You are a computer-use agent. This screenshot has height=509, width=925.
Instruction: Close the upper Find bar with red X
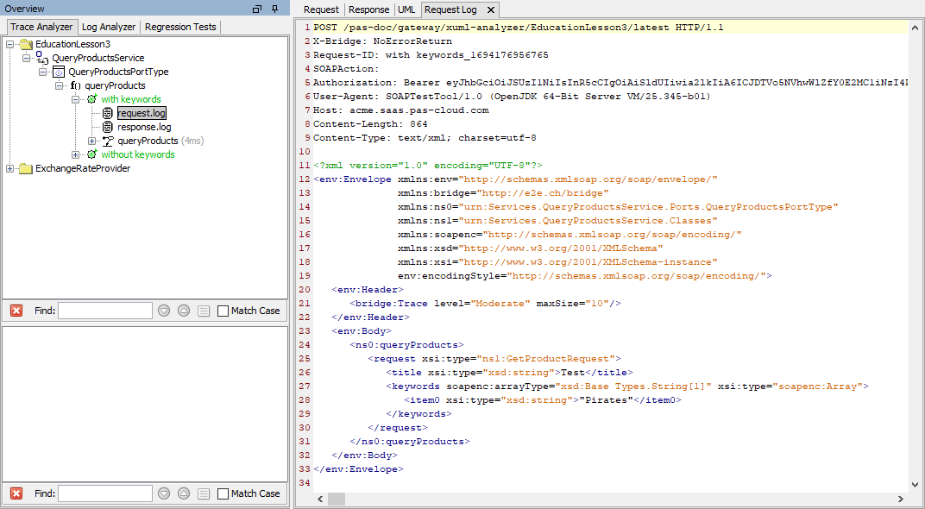pyautogui.click(x=16, y=311)
